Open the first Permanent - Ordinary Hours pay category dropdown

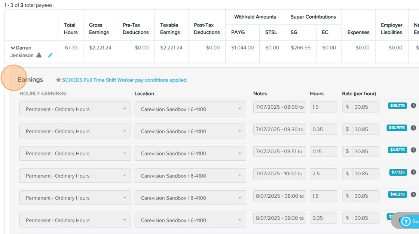coord(75,109)
